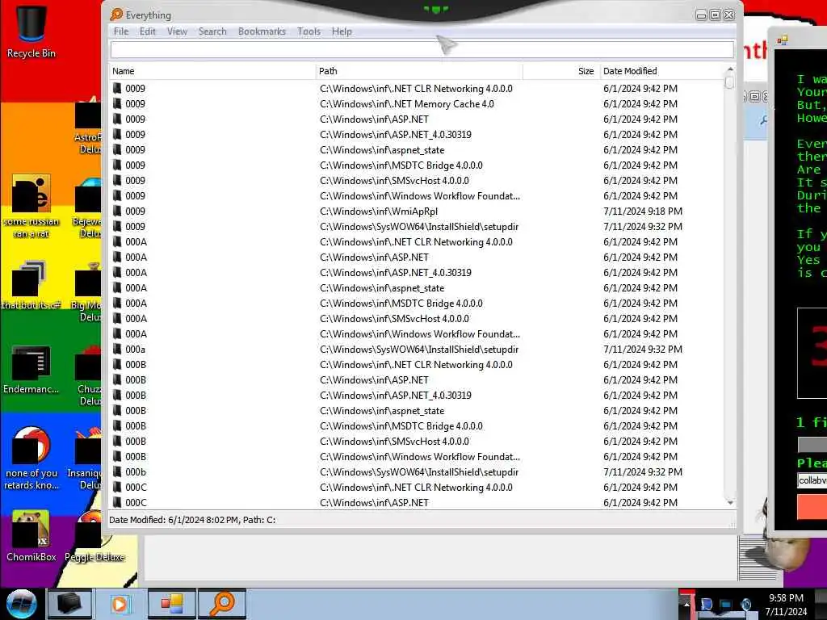Click the results list scroll up arrow

coord(730,69)
